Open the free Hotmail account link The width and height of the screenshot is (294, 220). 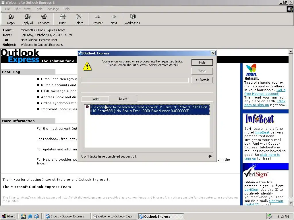[x=265, y=92]
